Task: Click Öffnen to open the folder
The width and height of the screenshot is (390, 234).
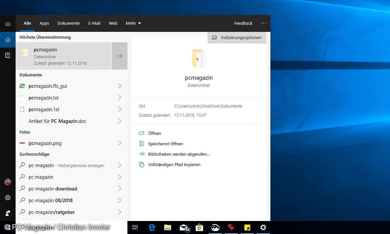Action: 154,133
